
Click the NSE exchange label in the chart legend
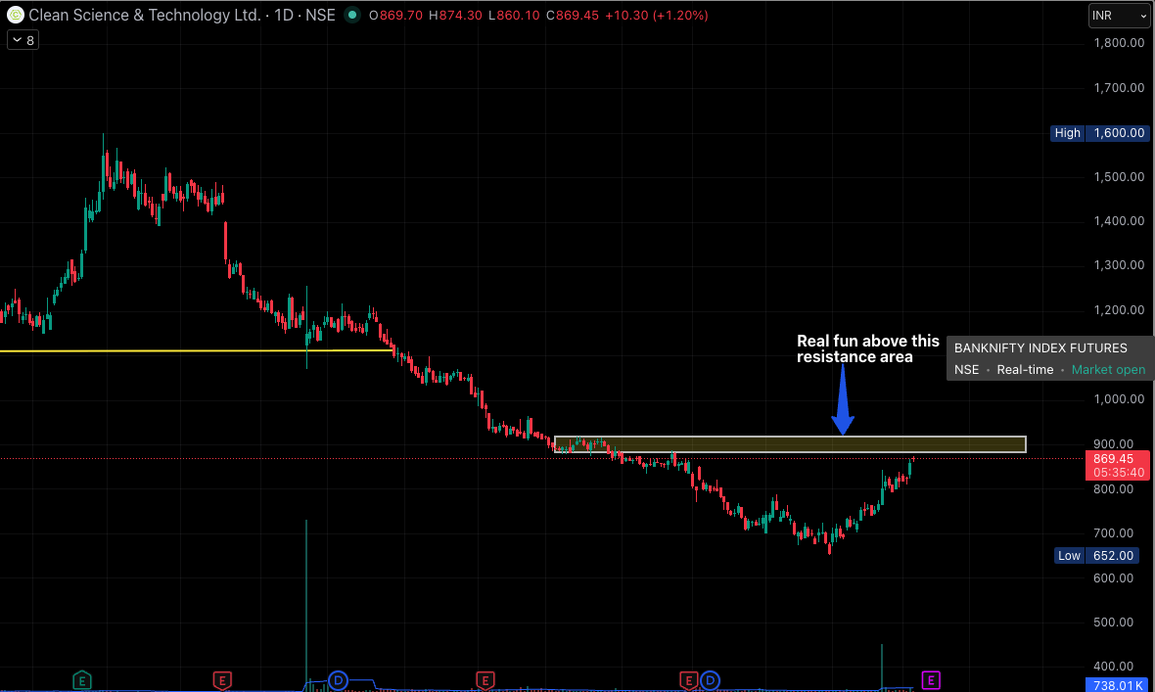coord(320,15)
